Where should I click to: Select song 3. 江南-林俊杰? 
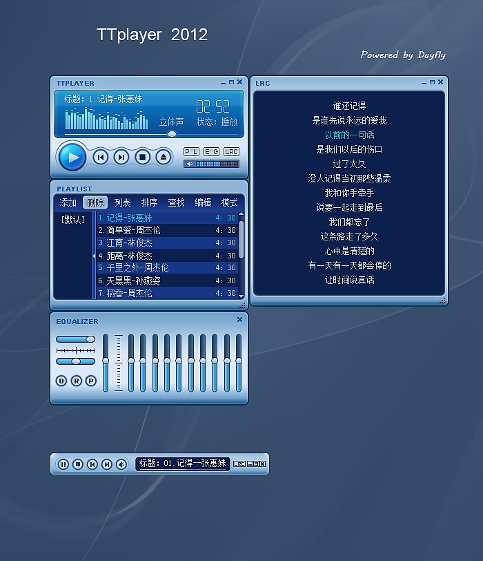click(x=167, y=243)
